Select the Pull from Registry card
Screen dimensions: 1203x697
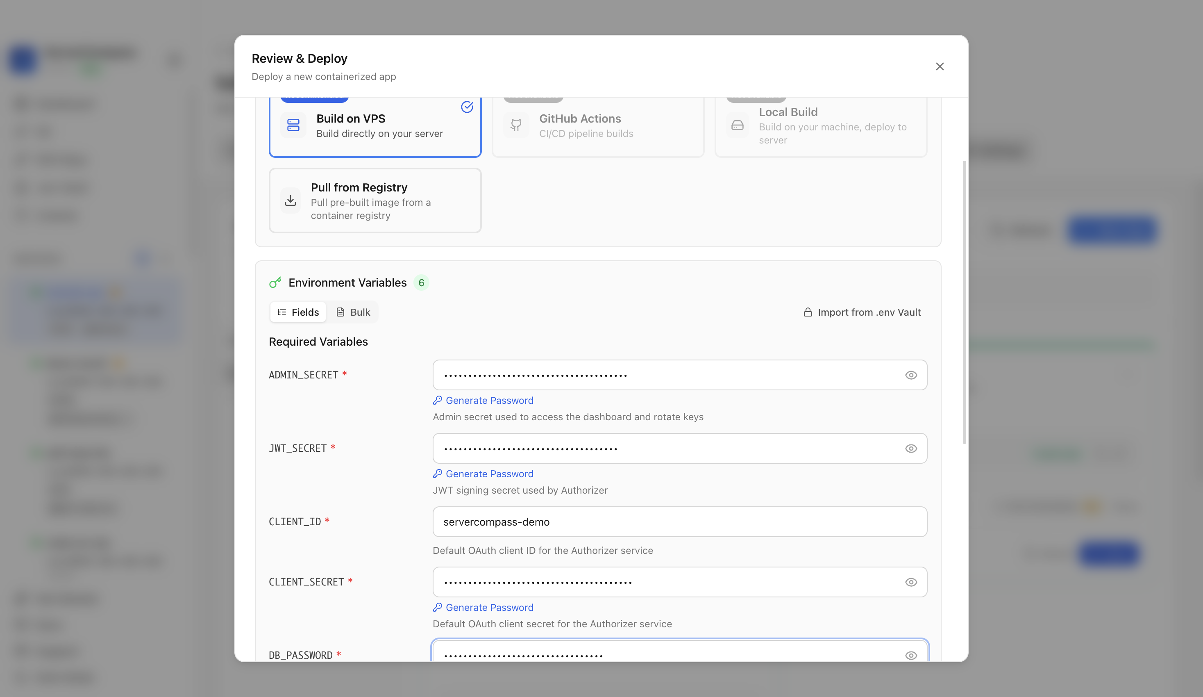click(375, 200)
